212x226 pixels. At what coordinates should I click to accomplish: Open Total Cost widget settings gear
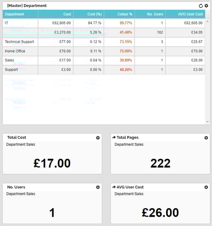[x=98, y=138]
